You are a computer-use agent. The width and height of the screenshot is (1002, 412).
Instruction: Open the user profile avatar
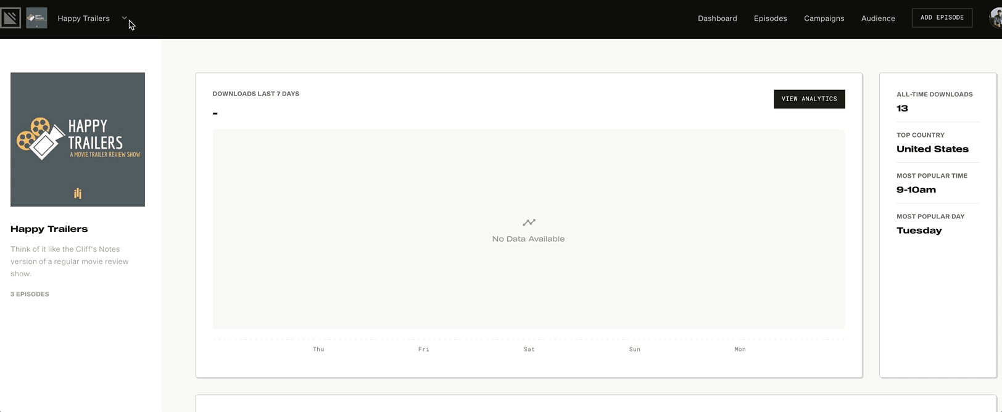[995, 18]
